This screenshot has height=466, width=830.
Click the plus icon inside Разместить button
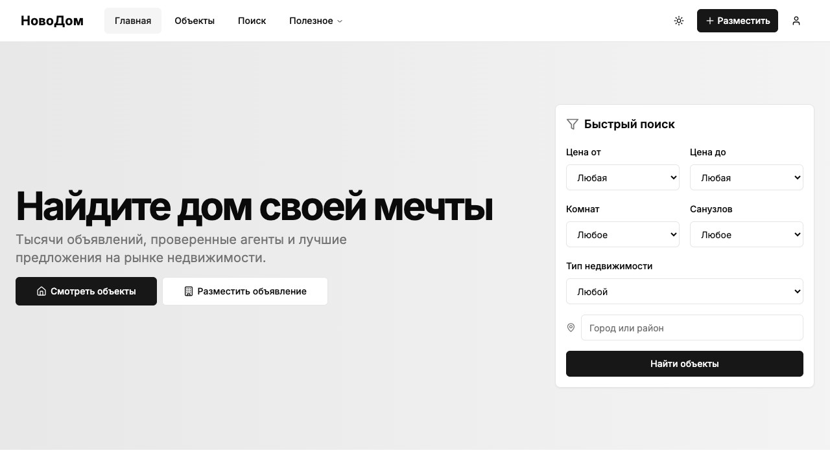[x=711, y=21]
